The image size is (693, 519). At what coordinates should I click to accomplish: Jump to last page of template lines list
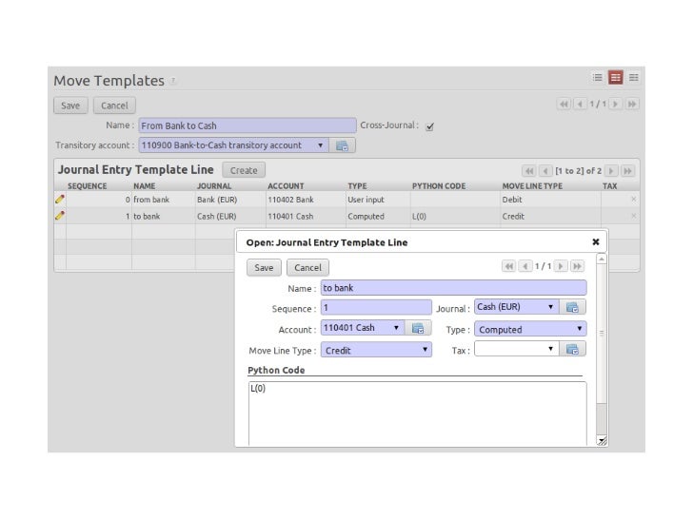coord(627,171)
